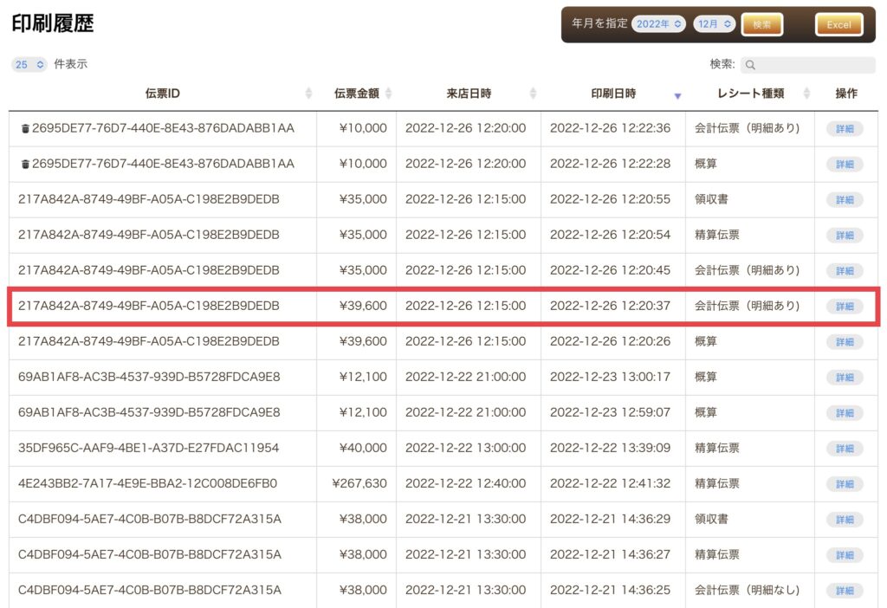Open 詳細 for ¥267,630 row
Viewport: 887px width, 608px height.
[x=845, y=484]
